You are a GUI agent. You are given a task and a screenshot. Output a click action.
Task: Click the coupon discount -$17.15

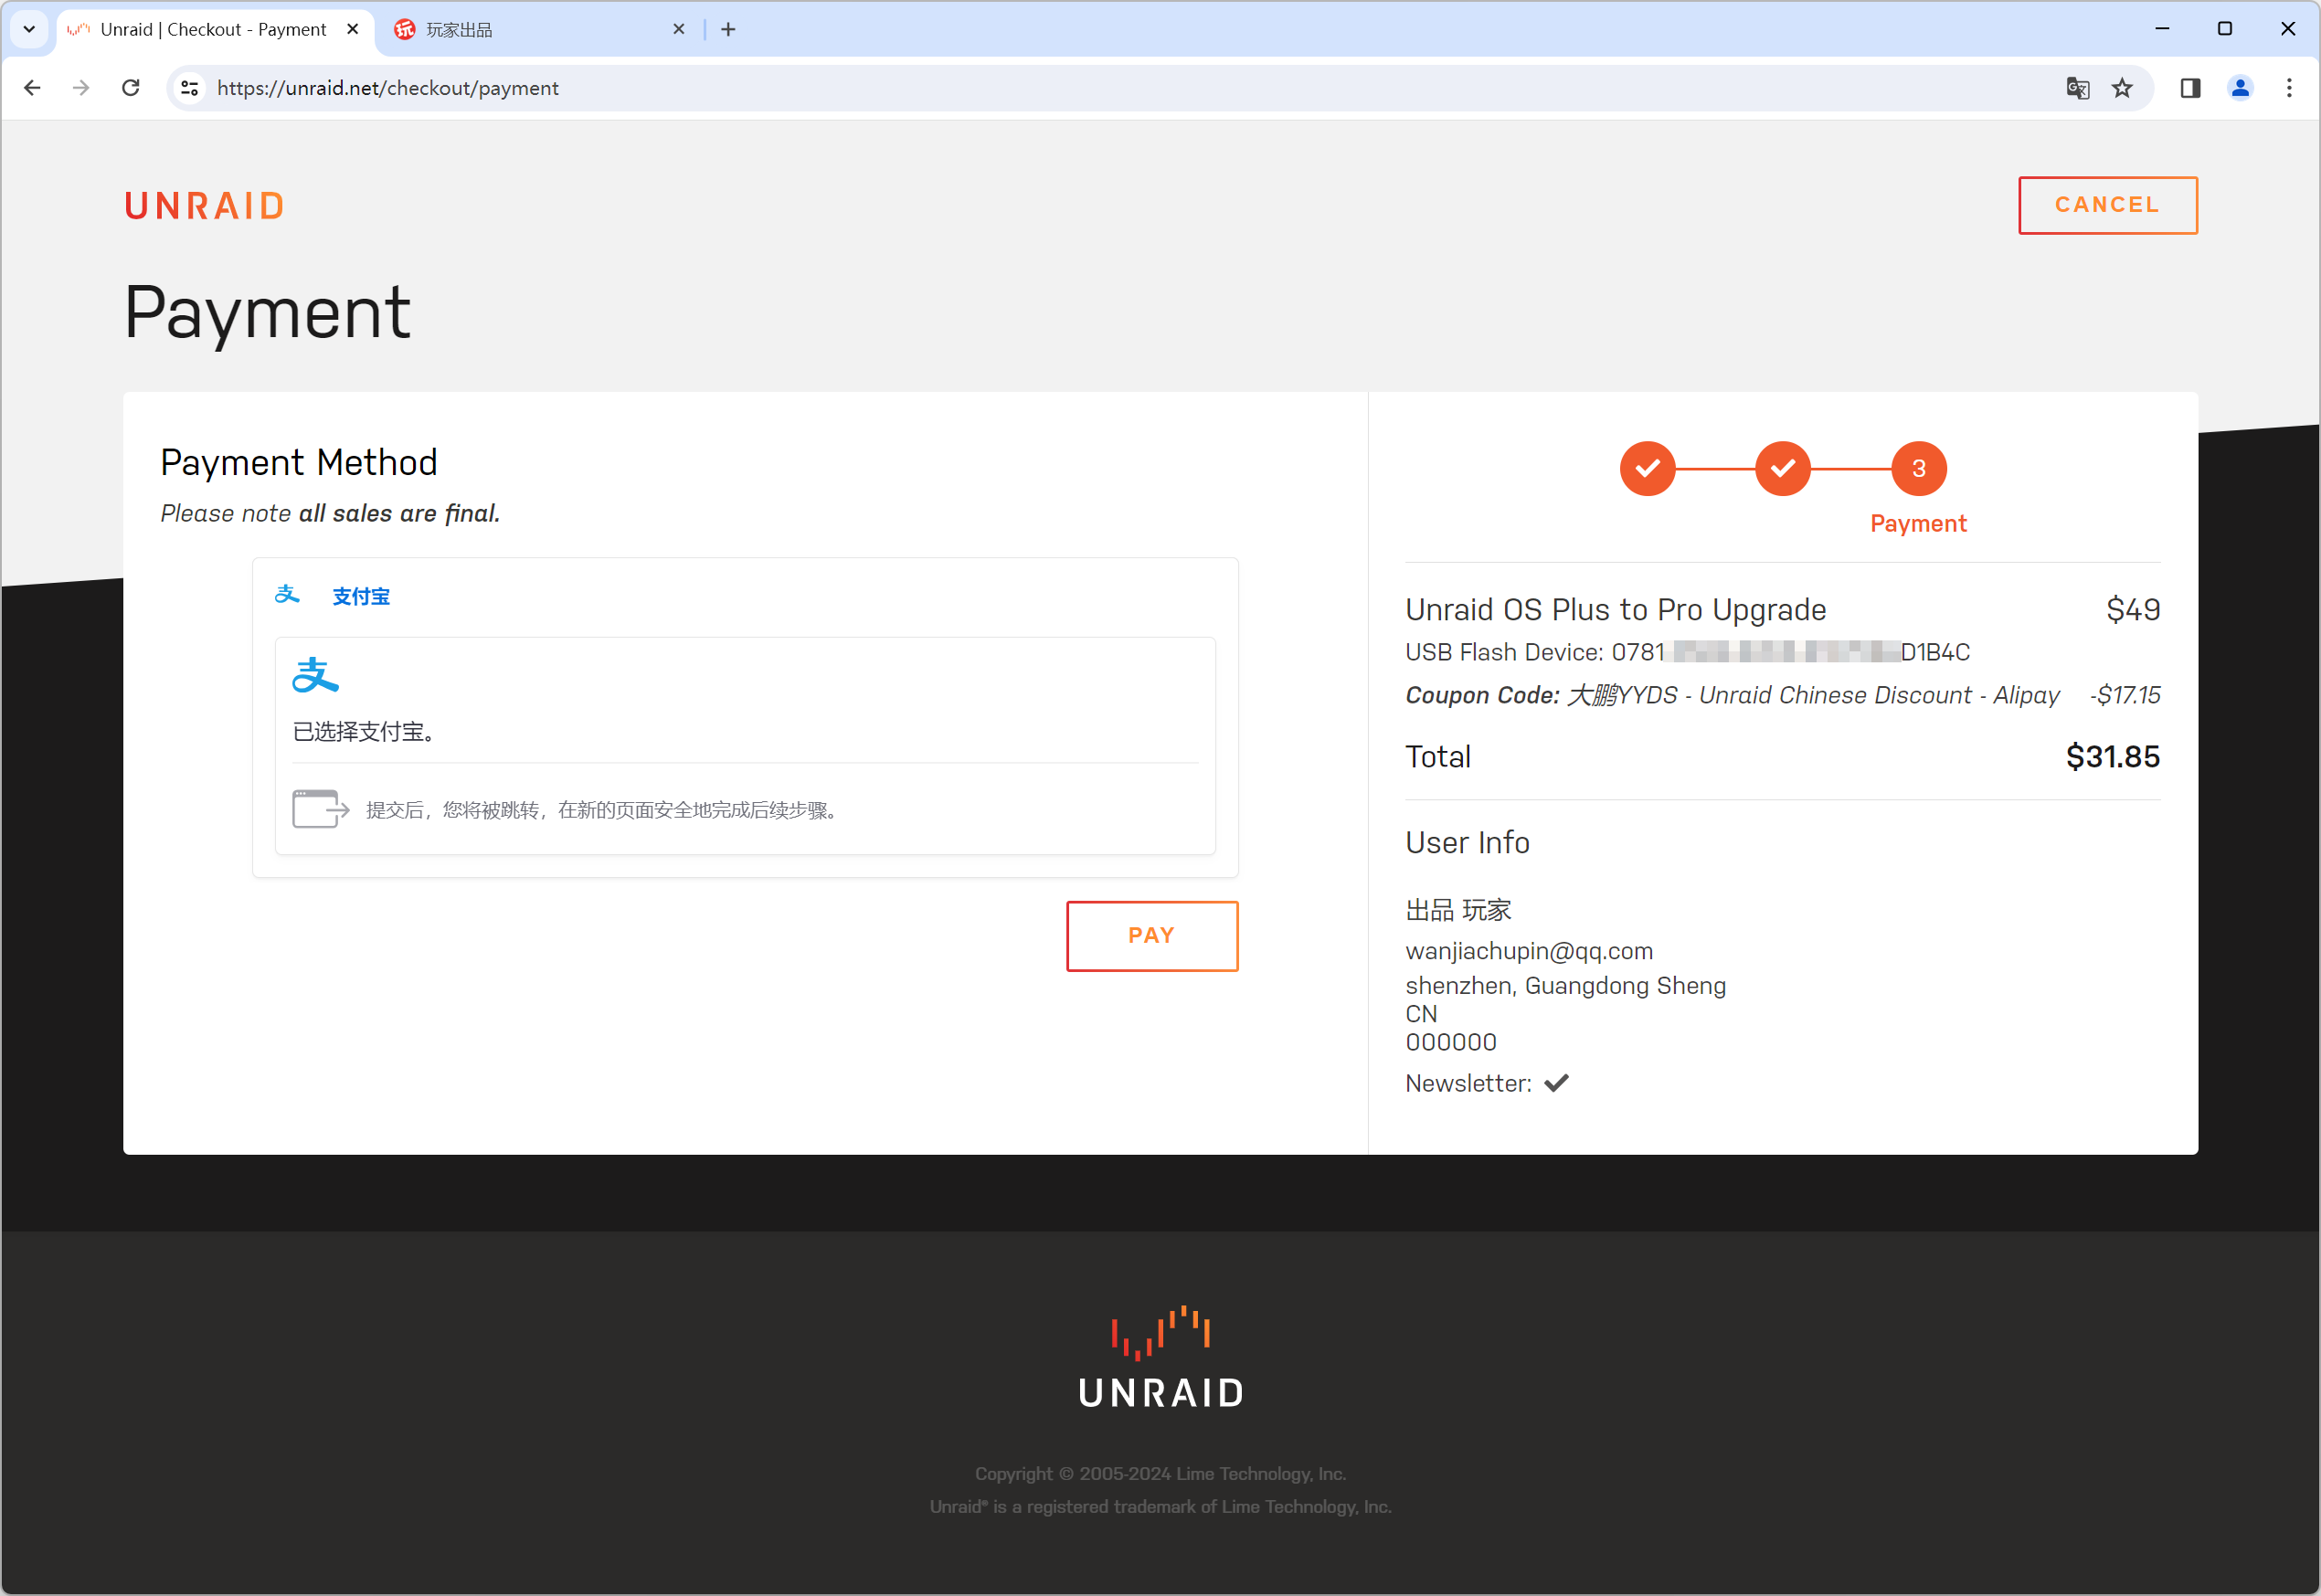[x=2124, y=695]
